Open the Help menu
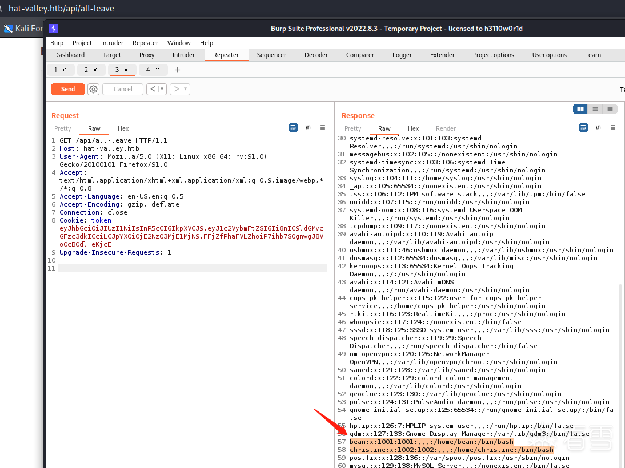Image resolution: width=625 pixels, height=468 pixels. point(206,43)
